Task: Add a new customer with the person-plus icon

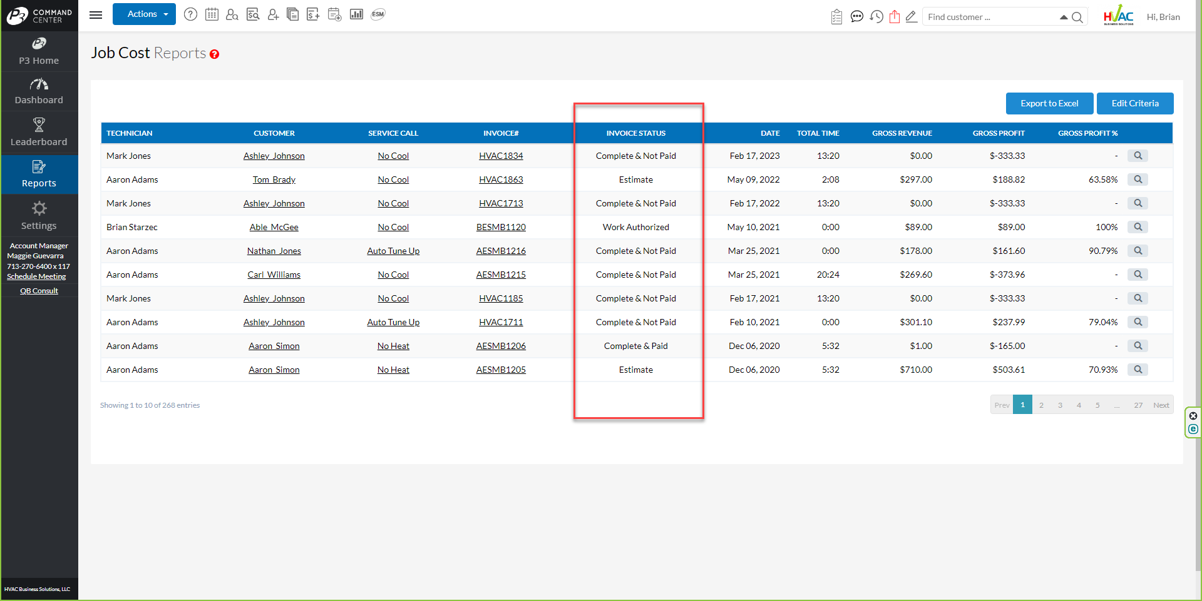Action: [x=273, y=14]
